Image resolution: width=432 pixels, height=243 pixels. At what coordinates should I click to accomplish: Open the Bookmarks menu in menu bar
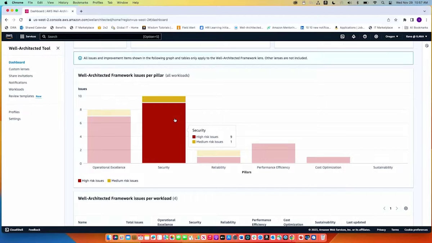click(x=80, y=3)
